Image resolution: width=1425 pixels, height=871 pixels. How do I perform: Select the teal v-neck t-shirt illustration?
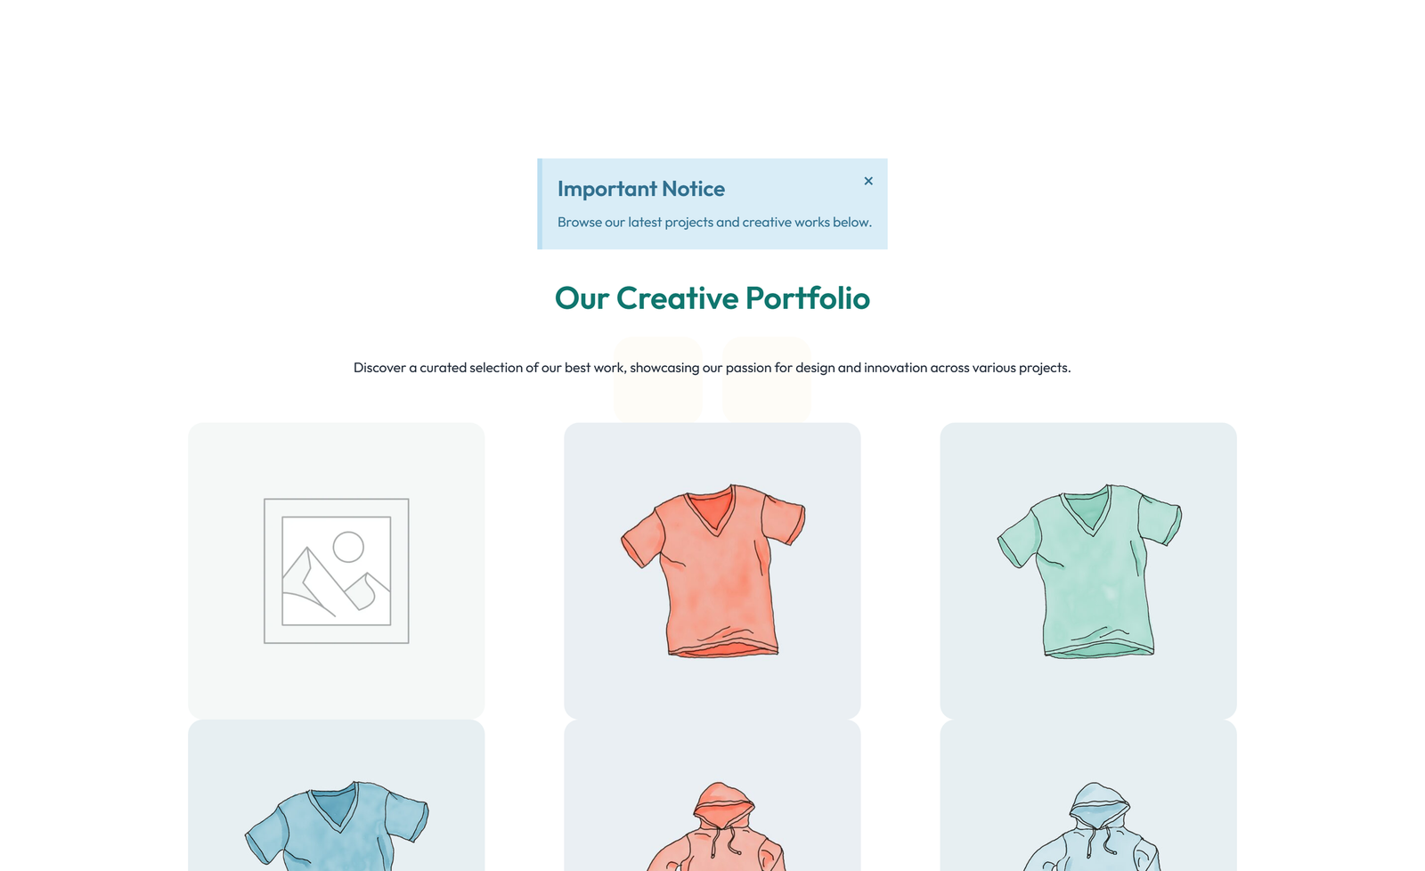tap(1088, 570)
